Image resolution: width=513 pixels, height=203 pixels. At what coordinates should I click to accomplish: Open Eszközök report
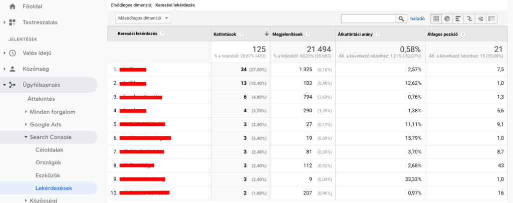[x=48, y=175]
